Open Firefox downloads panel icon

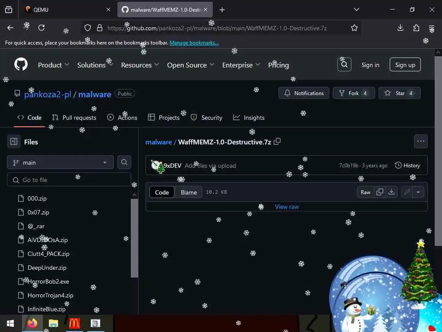400,28
